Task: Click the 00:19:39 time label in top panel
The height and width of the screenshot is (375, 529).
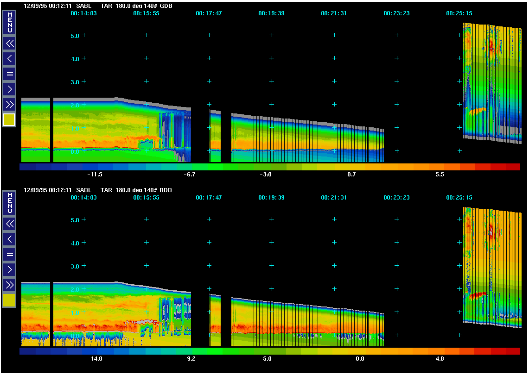Action: point(271,13)
